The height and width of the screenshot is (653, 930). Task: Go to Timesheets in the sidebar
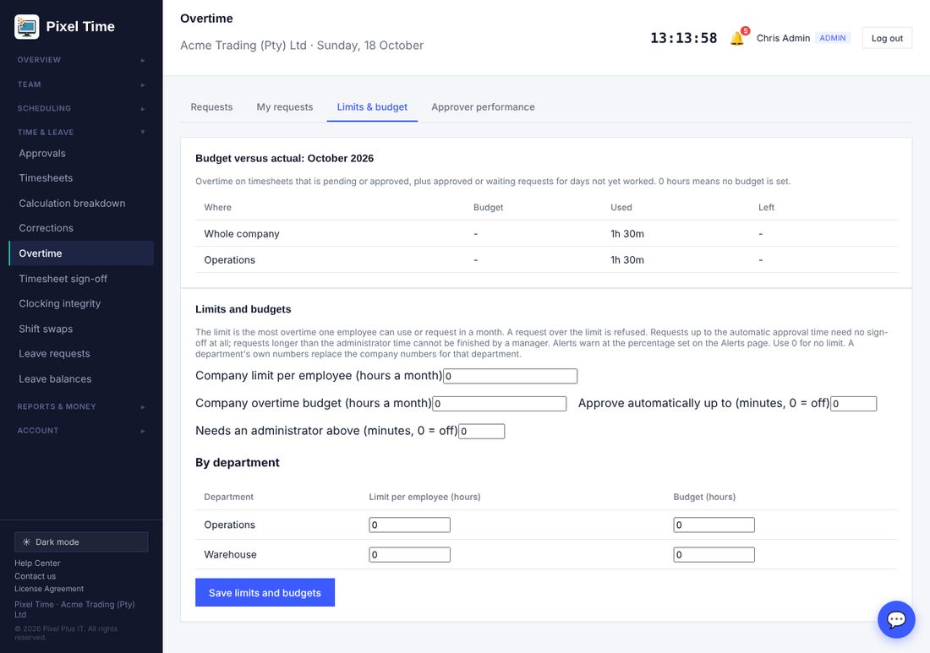(81, 178)
